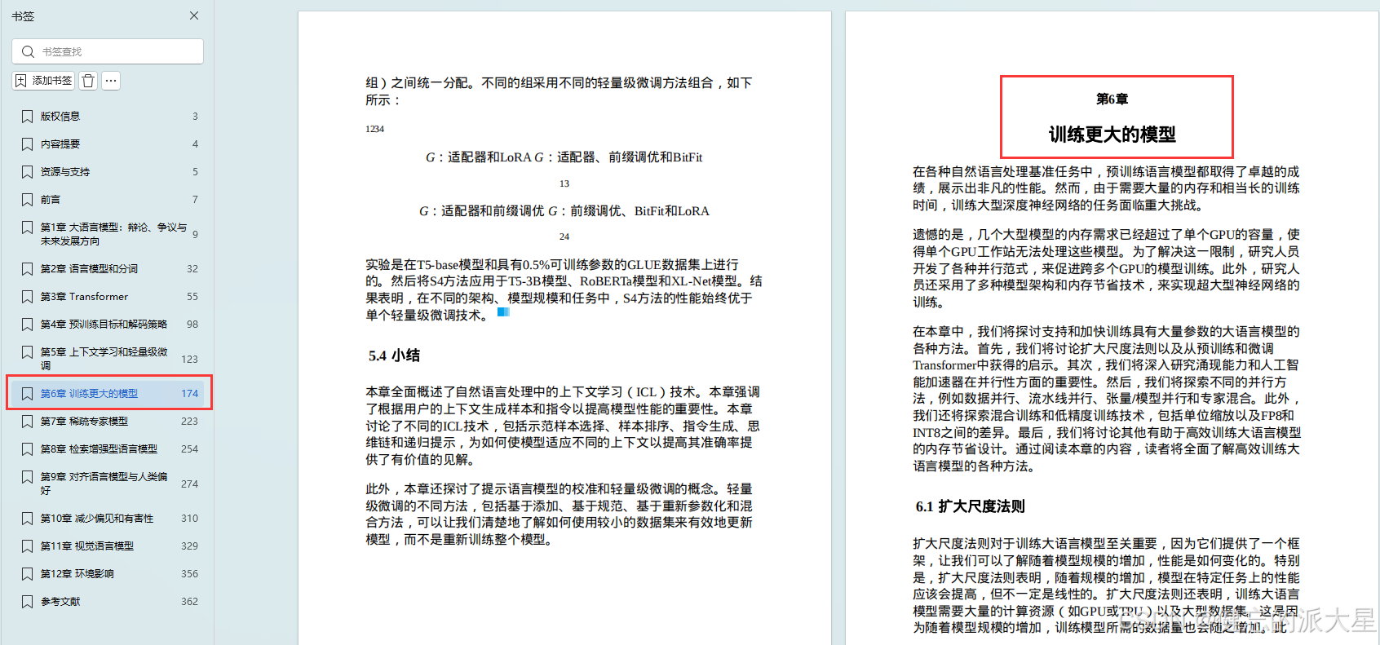Screen dimensions: 1380x645
Task: Click the 5.4 小结 section heading
Action: point(394,356)
